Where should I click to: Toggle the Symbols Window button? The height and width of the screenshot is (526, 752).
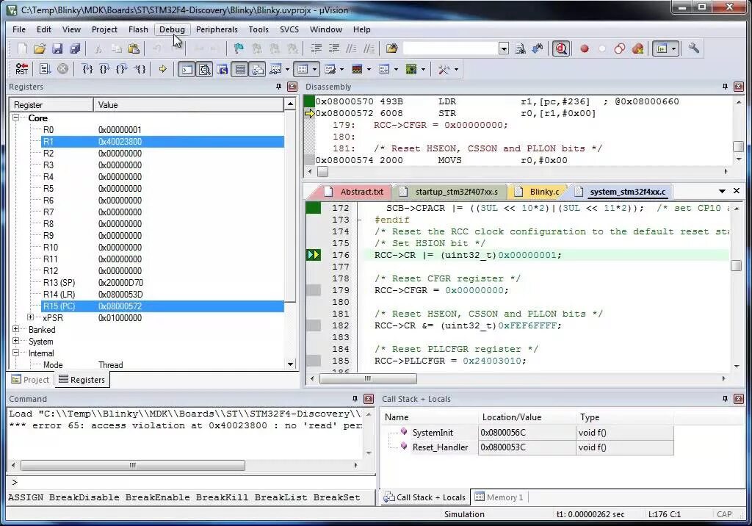point(222,70)
